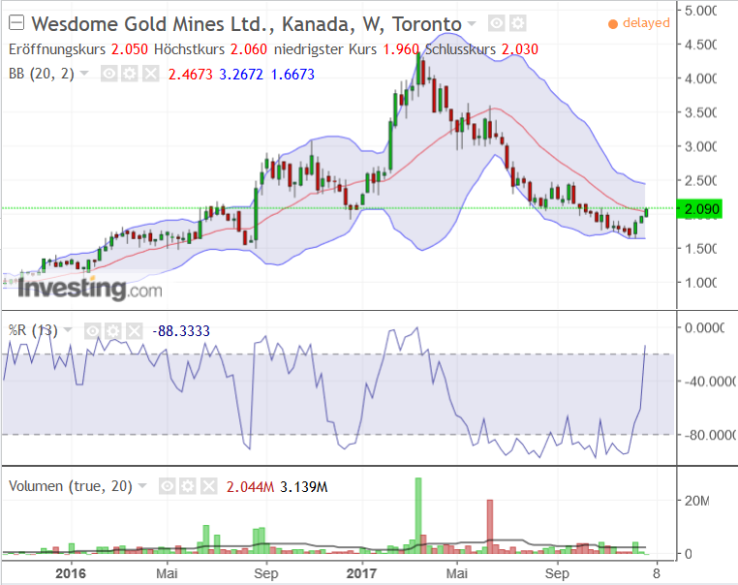Click the -88.3333 Williams %R value
The image size is (738, 585).
click(x=181, y=331)
